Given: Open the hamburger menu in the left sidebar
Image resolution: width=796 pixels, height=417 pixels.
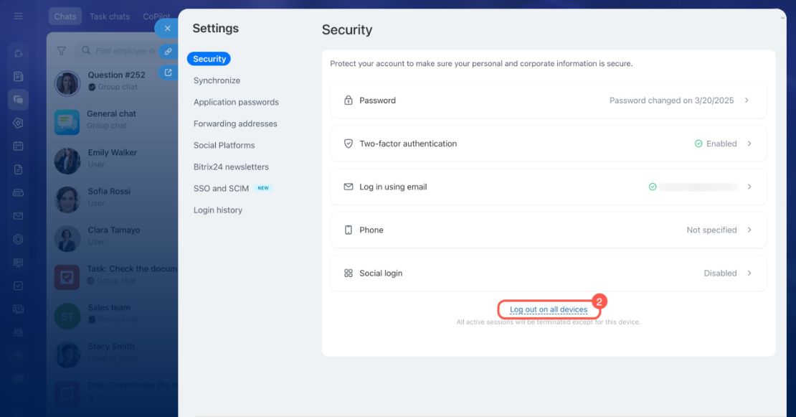Looking at the screenshot, I should [x=18, y=17].
